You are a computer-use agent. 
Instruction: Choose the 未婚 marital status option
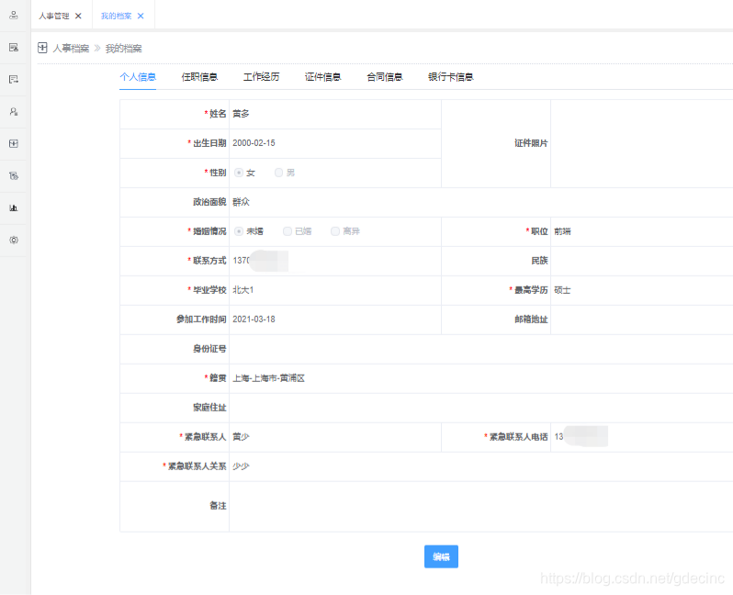(239, 231)
